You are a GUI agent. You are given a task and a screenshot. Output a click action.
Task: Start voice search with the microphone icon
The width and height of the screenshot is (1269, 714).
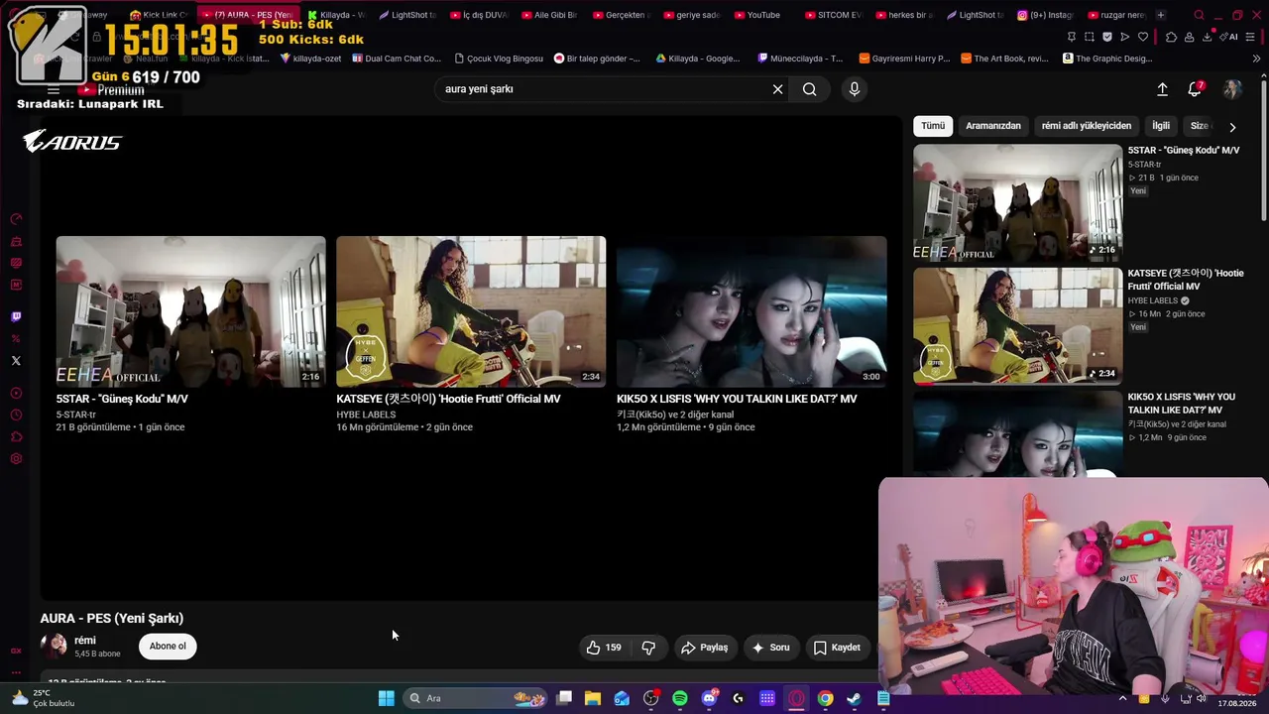855,89
